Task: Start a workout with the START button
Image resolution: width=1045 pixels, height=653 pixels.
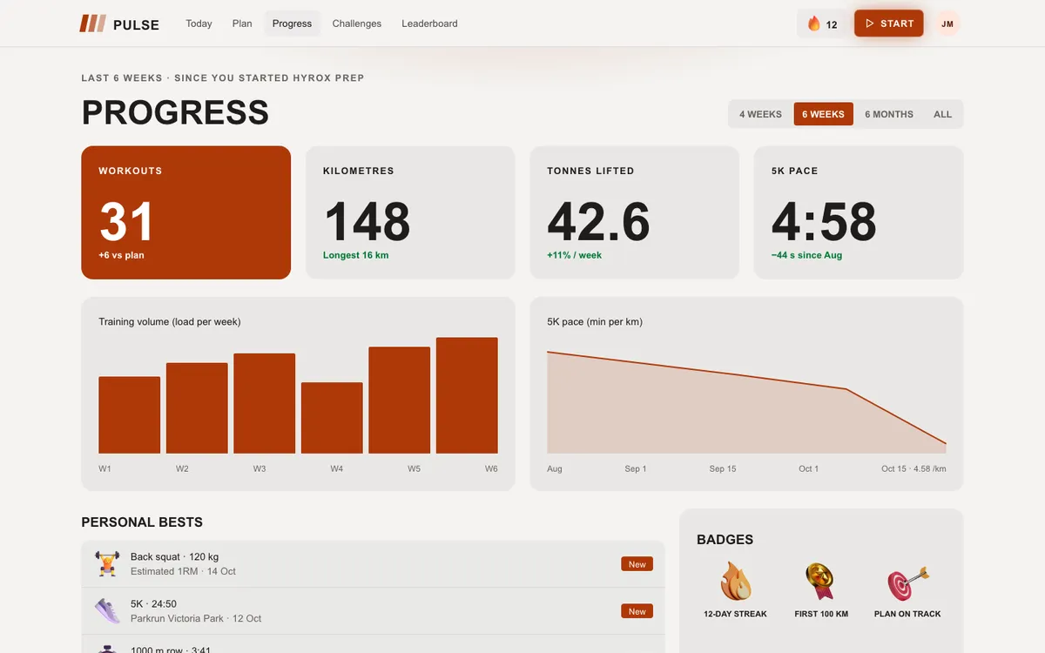Action: coord(889,24)
